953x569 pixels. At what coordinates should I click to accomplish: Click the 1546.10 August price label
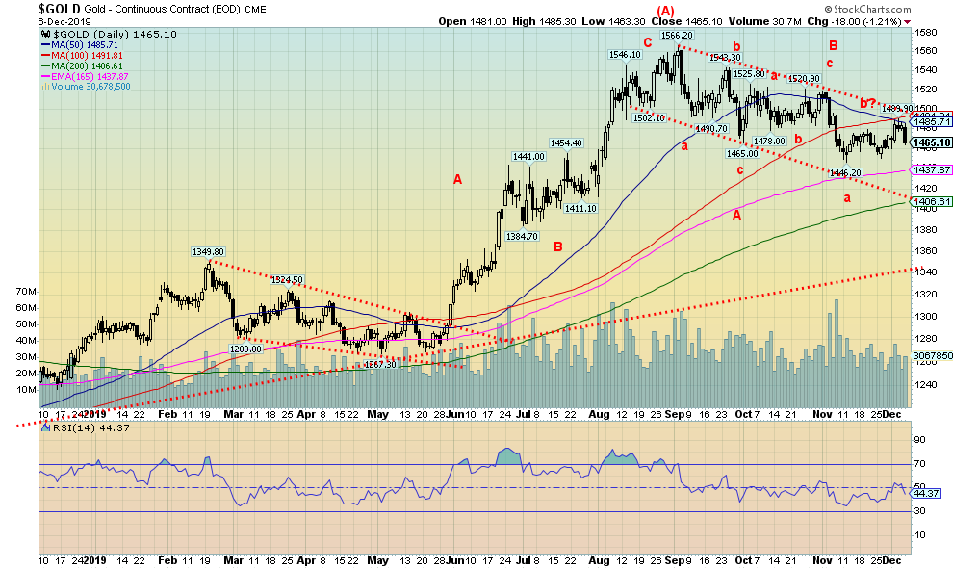tap(624, 55)
